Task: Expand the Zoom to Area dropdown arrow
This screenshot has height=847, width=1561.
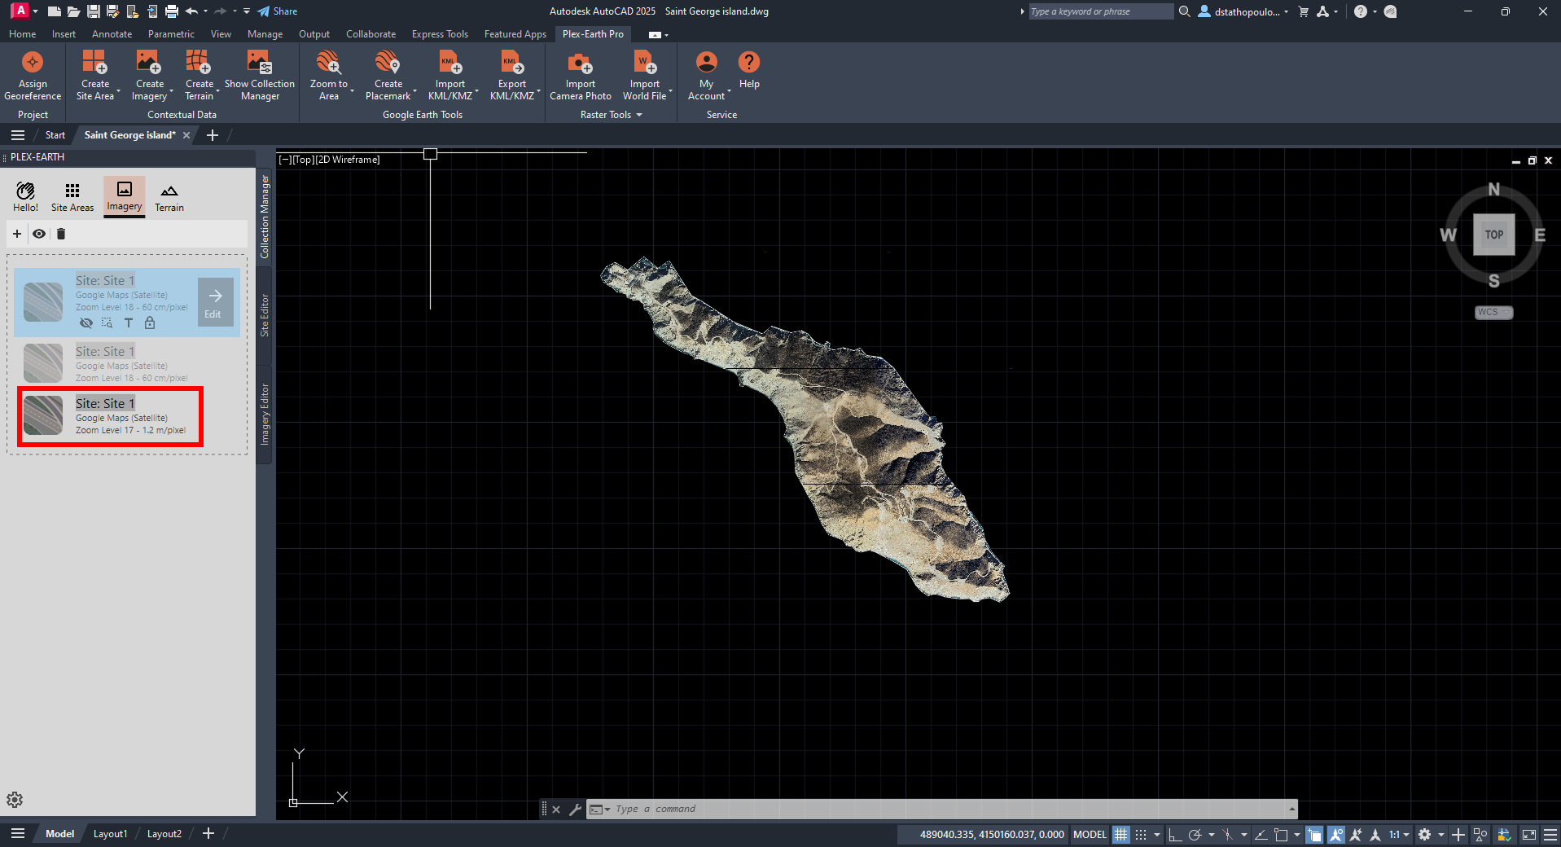Action: tap(353, 91)
